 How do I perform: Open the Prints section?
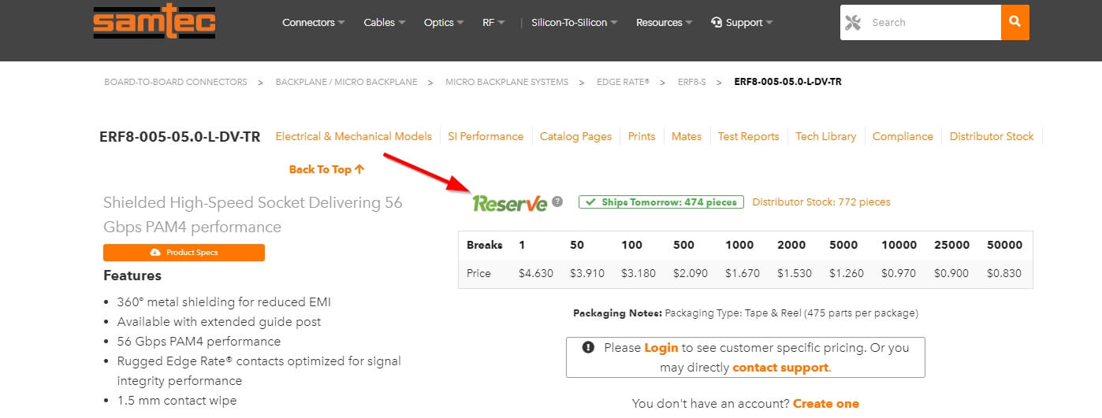click(642, 136)
